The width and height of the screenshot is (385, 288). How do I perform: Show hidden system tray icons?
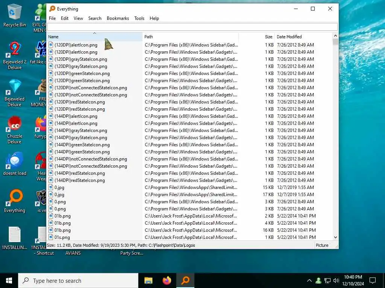click(x=309, y=280)
